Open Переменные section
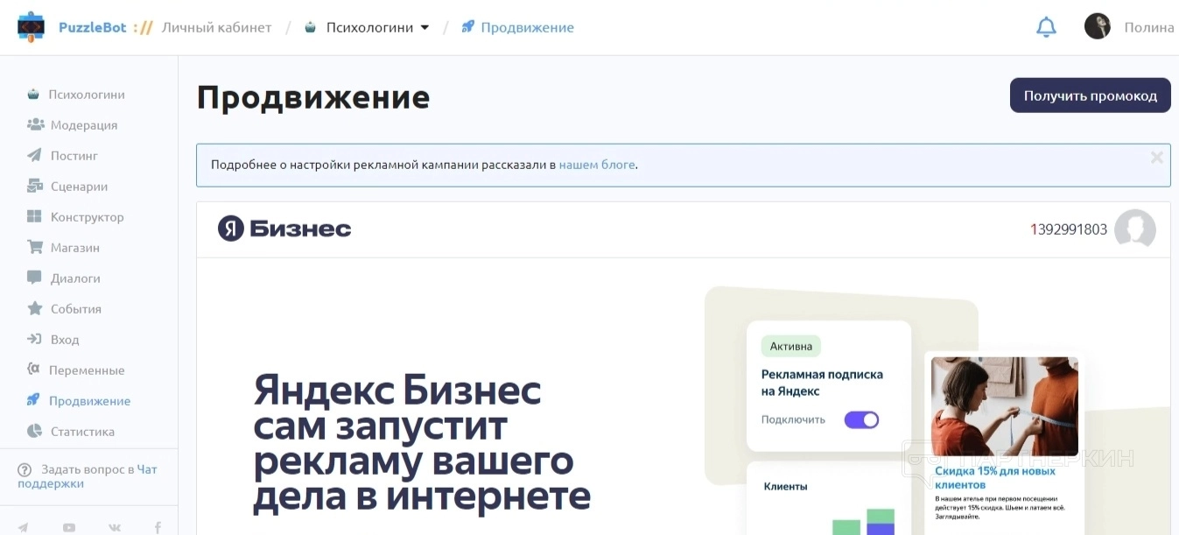The height and width of the screenshot is (535, 1179). click(87, 370)
